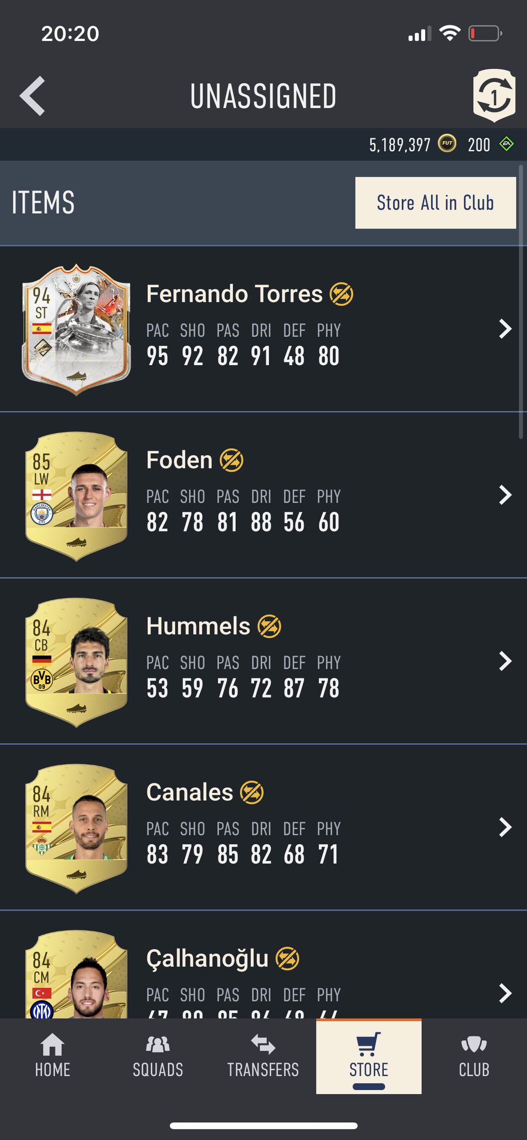The height and width of the screenshot is (1140, 527).
Task: Click Store All in Club button
Action: point(436,203)
